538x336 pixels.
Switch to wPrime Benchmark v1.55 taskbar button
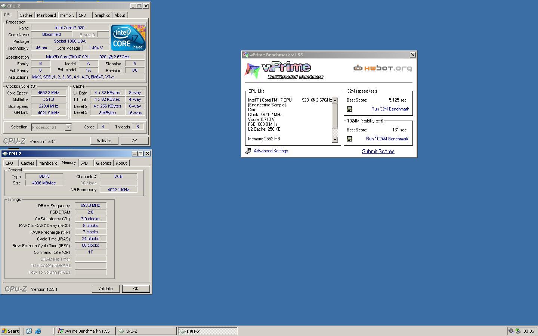point(86,331)
